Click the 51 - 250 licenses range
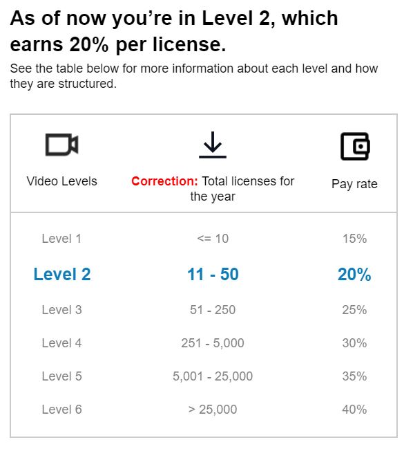 [x=213, y=310]
